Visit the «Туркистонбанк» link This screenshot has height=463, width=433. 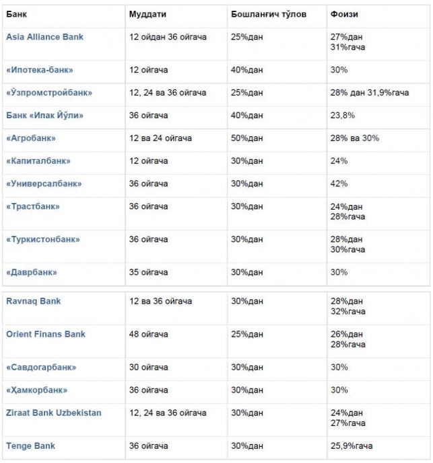tap(43, 240)
